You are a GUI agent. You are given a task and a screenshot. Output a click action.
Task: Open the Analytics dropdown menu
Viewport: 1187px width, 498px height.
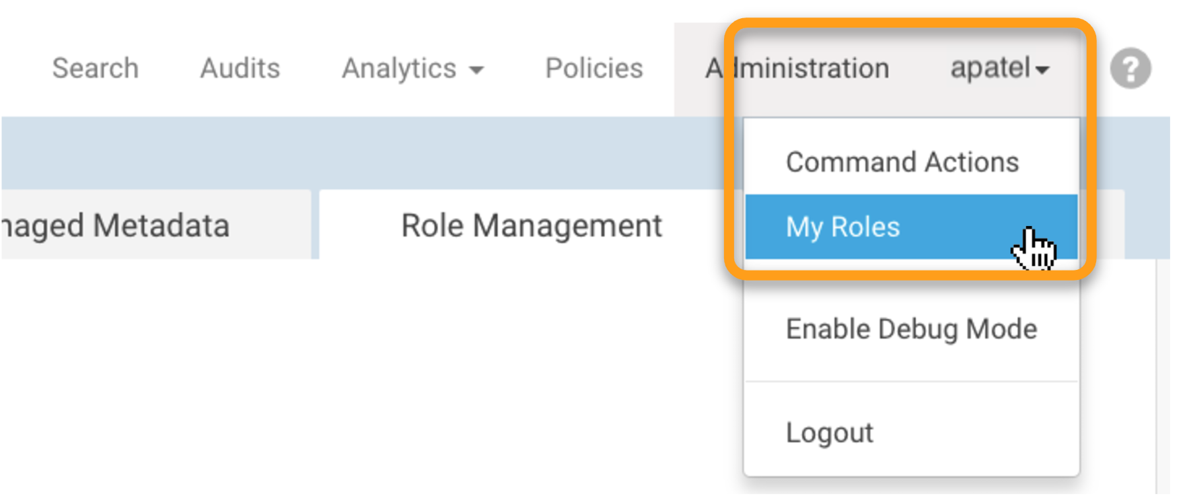point(412,69)
